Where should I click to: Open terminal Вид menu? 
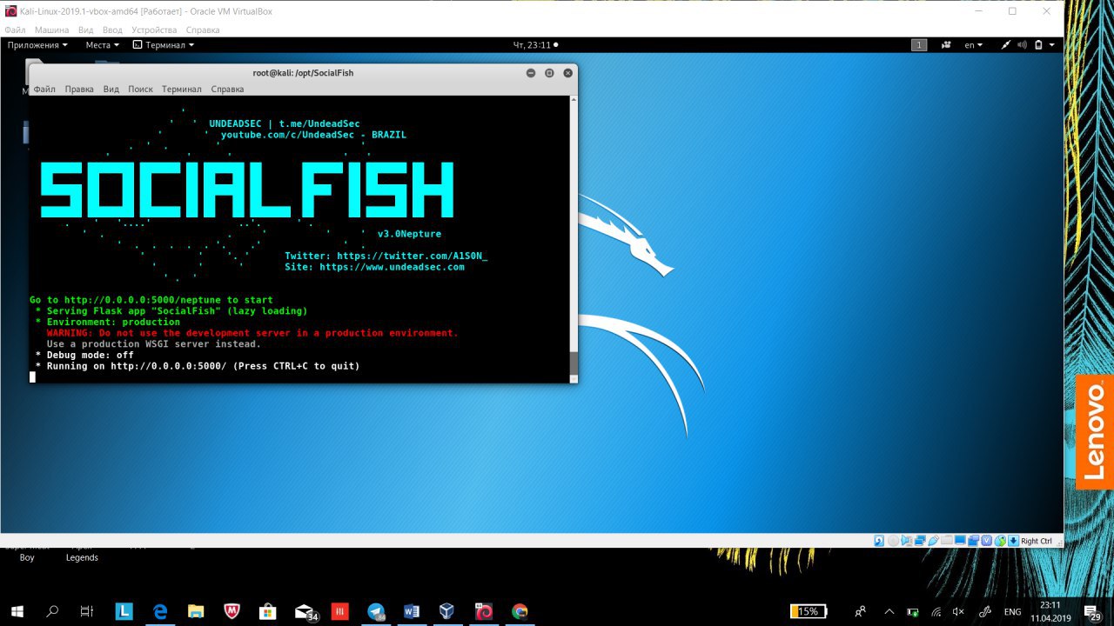[x=111, y=89]
